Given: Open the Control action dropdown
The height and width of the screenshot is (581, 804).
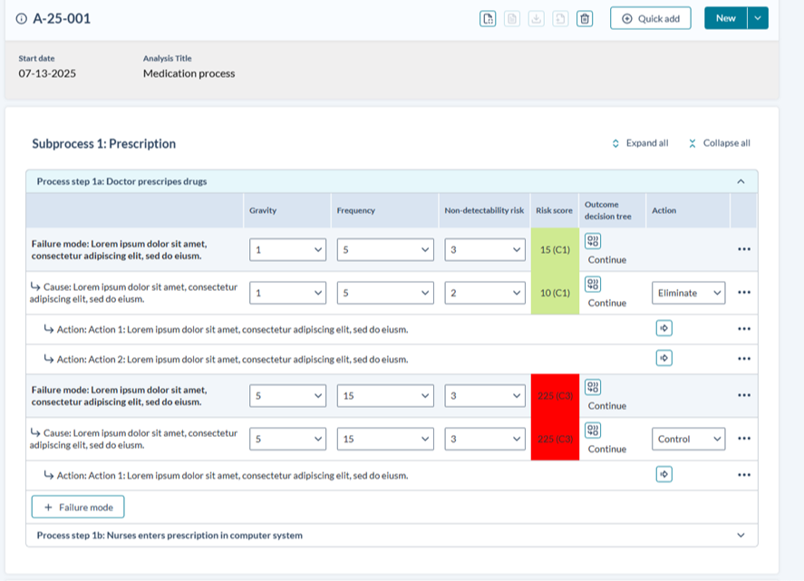Looking at the screenshot, I should [x=688, y=439].
